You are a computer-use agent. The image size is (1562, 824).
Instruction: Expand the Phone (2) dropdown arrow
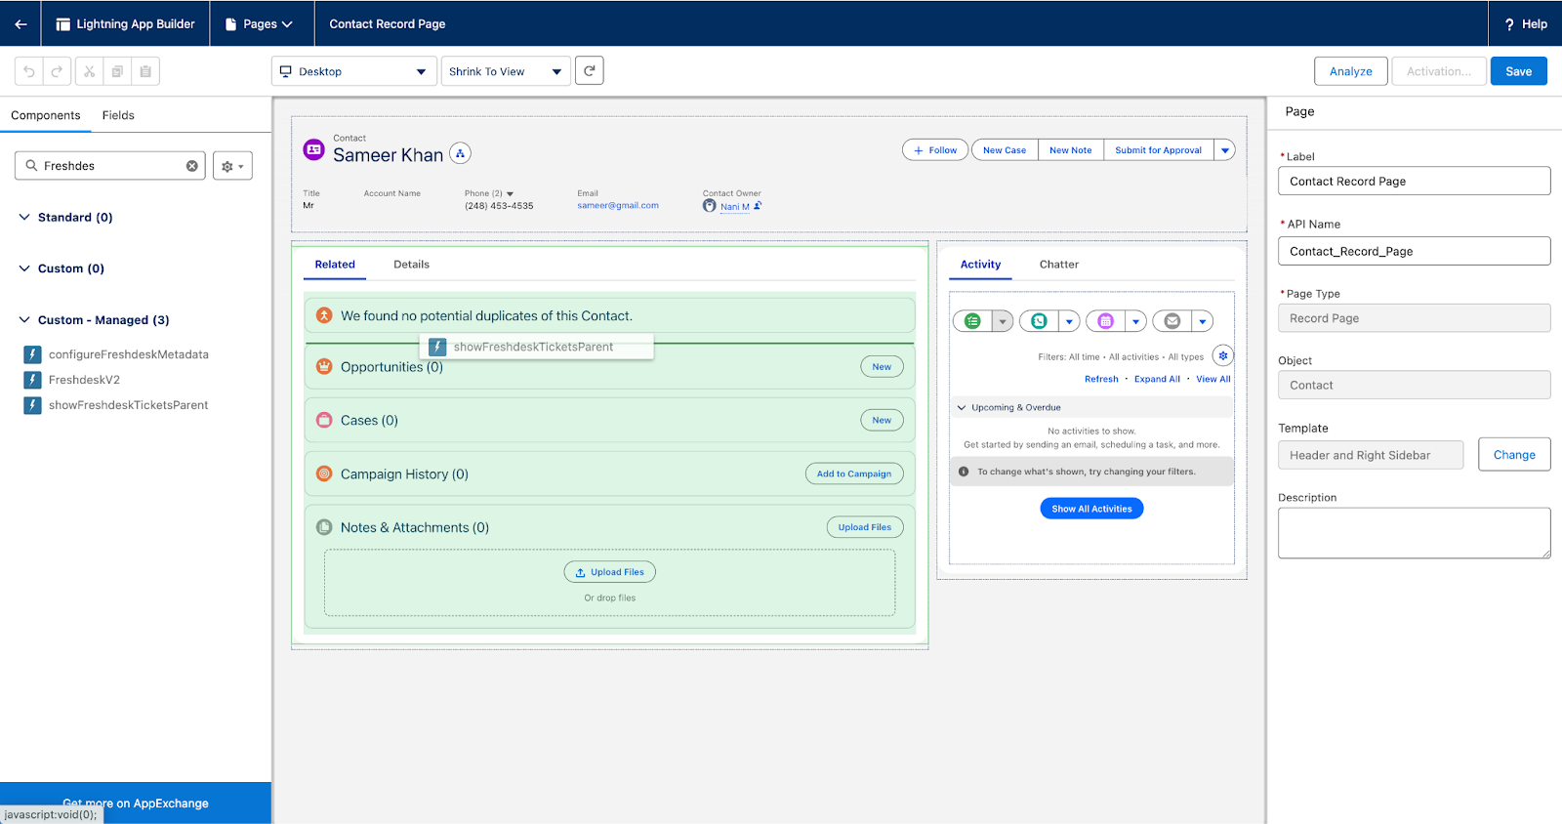click(510, 194)
